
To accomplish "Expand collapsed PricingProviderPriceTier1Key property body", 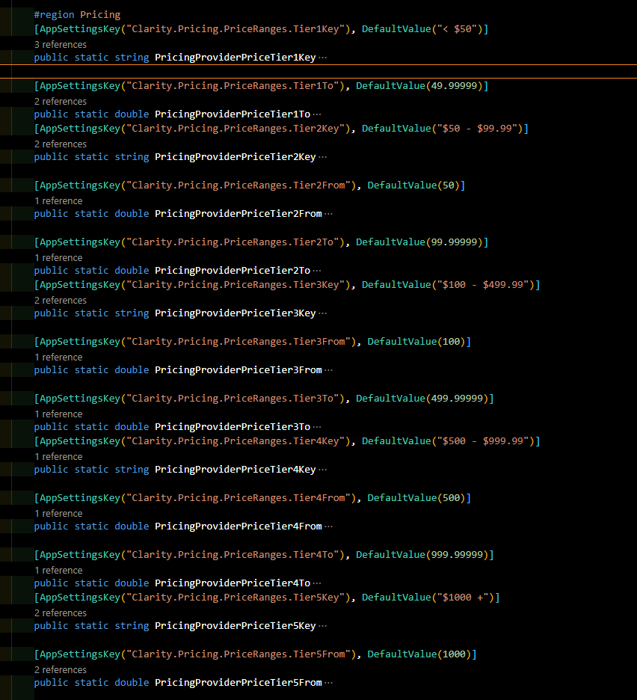I will pyautogui.click(x=323, y=58).
